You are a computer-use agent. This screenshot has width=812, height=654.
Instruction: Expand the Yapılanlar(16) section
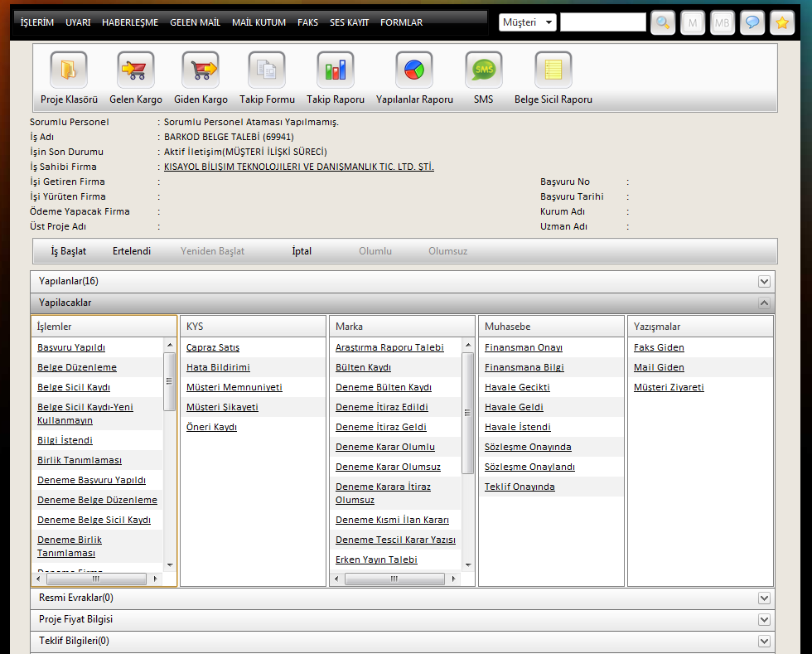point(764,282)
